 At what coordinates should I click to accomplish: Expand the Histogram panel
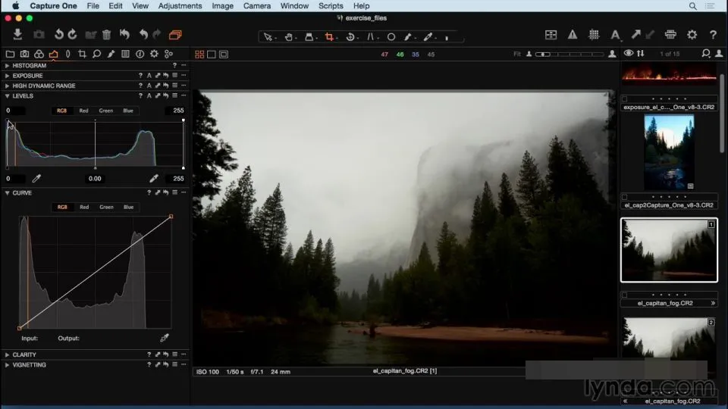[x=7, y=65]
